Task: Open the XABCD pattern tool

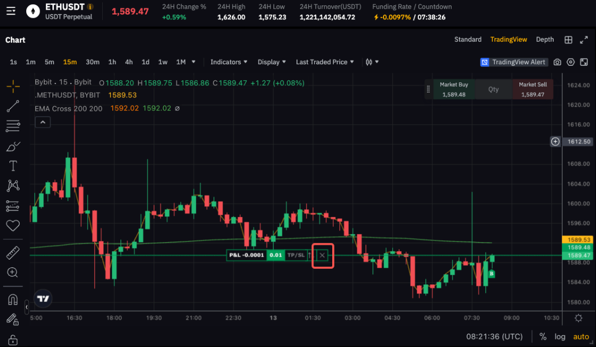Action: point(13,185)
